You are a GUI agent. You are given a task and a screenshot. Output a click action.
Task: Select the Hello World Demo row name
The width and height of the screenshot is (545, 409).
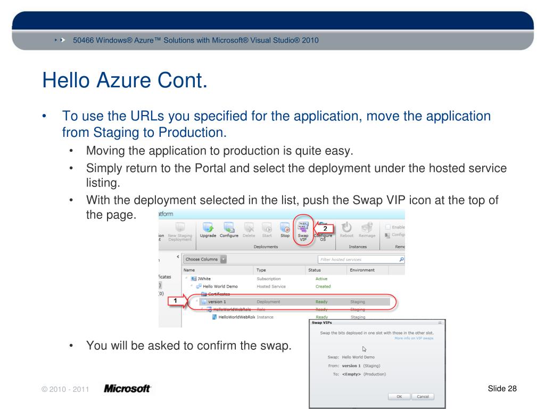point(220,286)
